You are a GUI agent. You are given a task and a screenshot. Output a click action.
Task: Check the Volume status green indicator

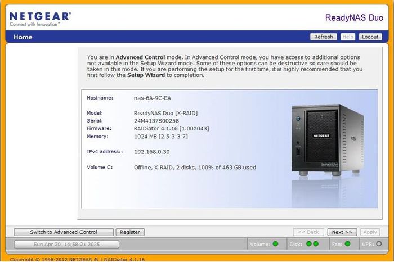275,243
